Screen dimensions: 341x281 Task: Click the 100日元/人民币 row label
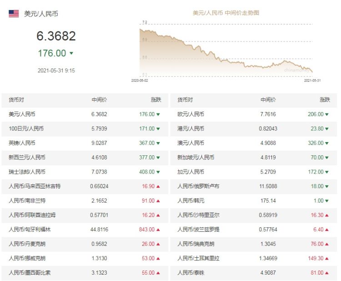click(x=26, y=129)
